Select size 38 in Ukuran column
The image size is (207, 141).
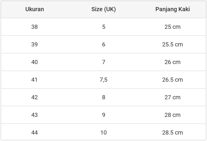click(34, 27)
